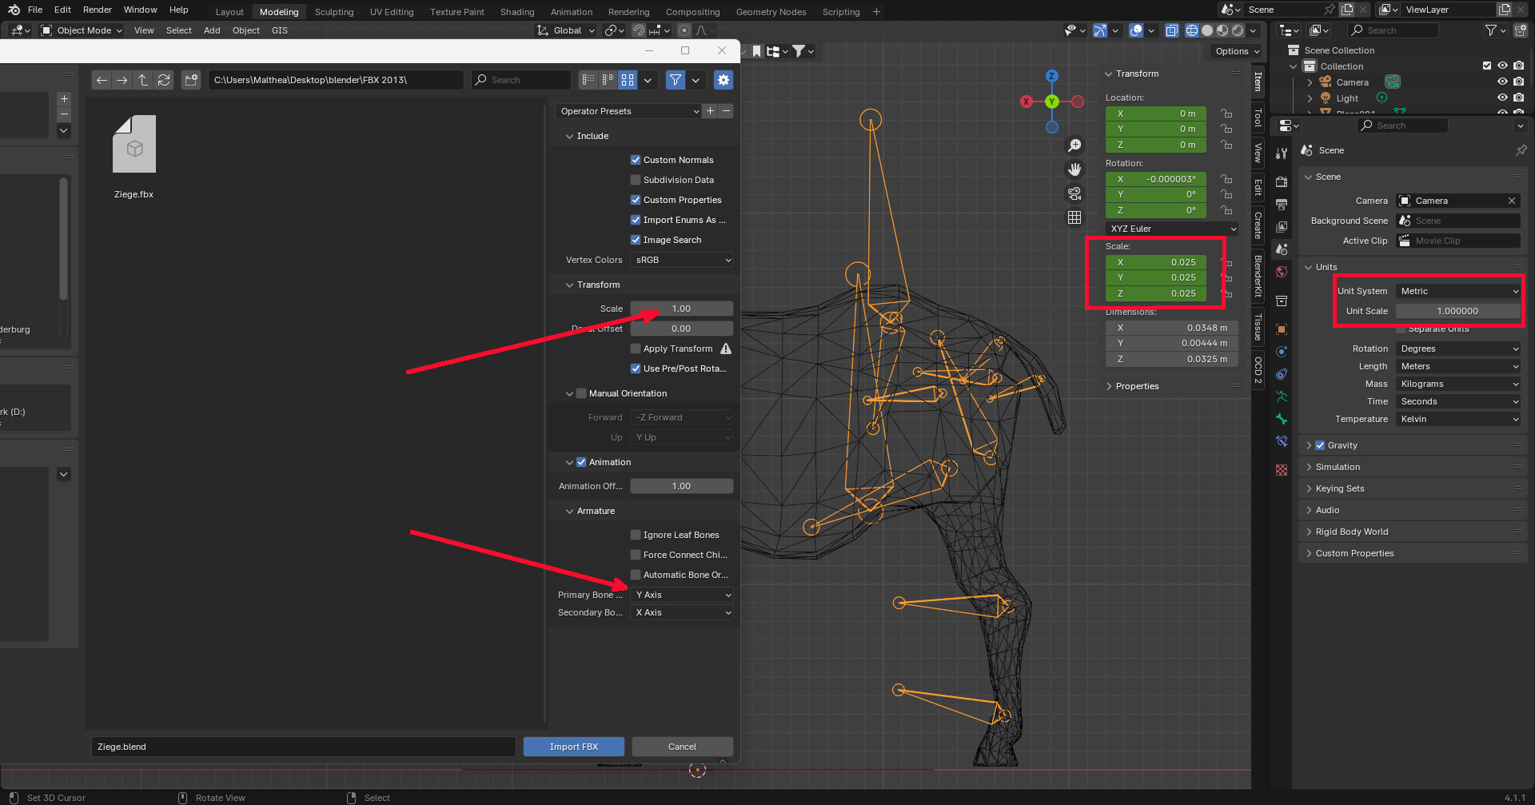Image resolution: width=1535 pixels, height=805 pixels.
Task: Click the zoom magnifier icon in the viewport
Action: (1074, 145)
